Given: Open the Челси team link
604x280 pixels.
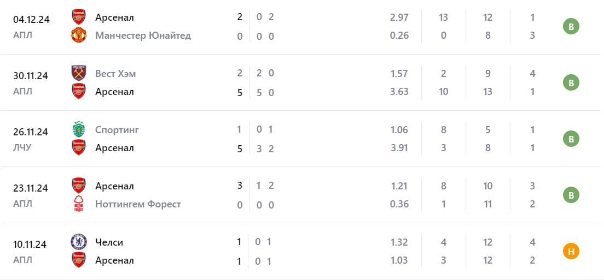Looking at the screenshot, I should (109, 242).
